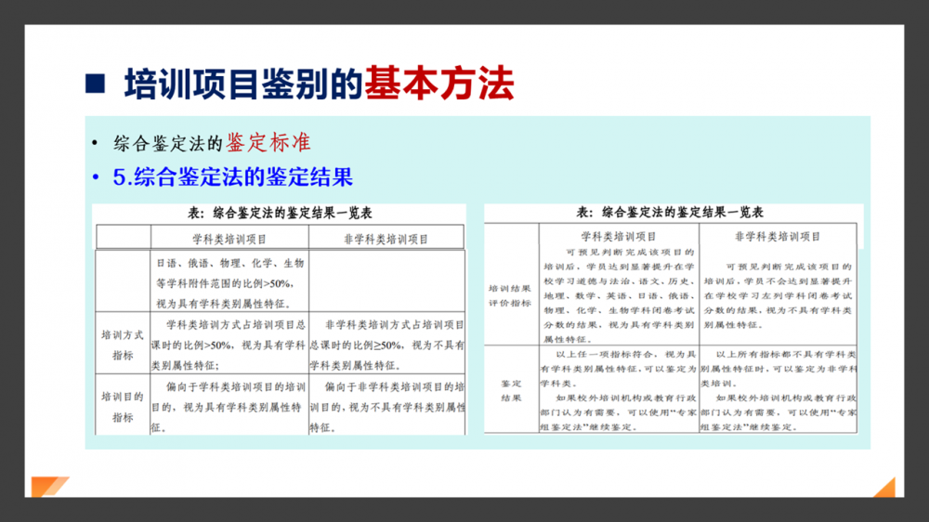
Task: Select the red title text 基本方法
Action: [x=438, y=85]
